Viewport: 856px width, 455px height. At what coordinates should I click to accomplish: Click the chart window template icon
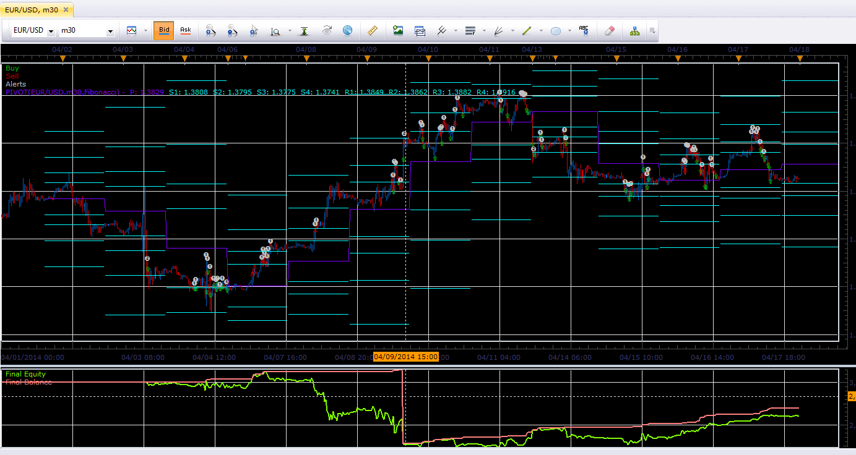[x=420, y=30]
